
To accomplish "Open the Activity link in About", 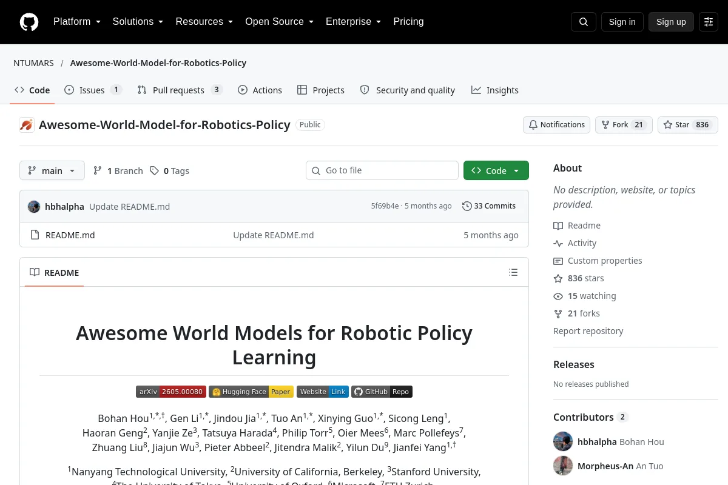I will 575,243.
